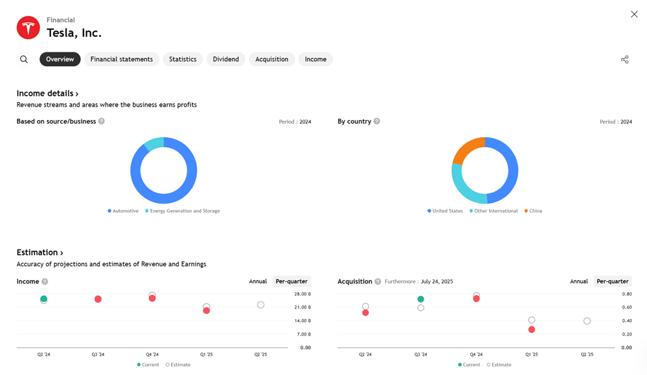Image resolution: width=647 pixels, height=375 pixels.
Task: Toggle Automotive legend in source donut
Action: 123,211
